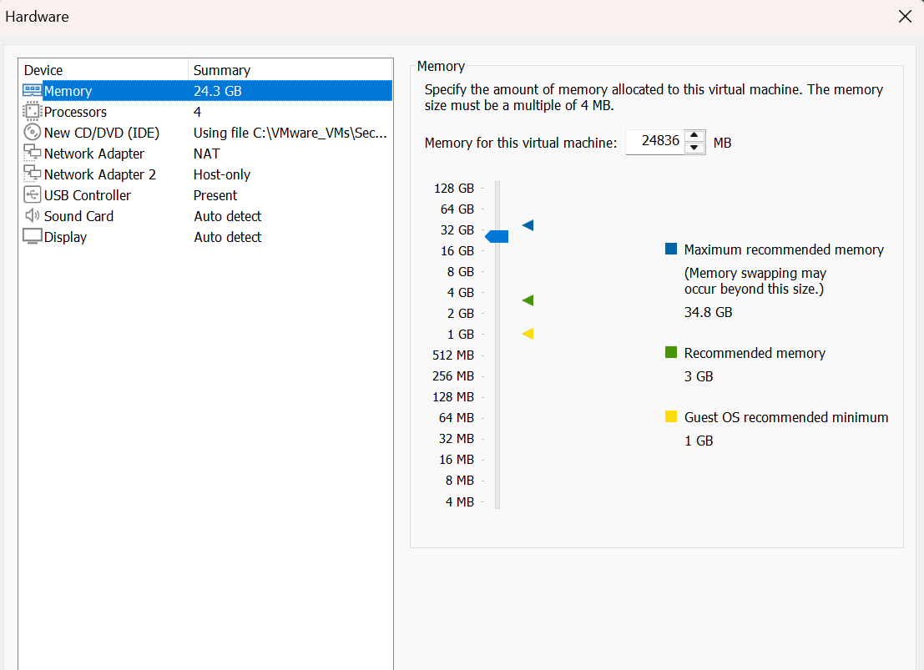The width and height of the screenshot is (924, 670).
Task: Click the Sound Card speaker icon
Action: click(x=32, y=216)
